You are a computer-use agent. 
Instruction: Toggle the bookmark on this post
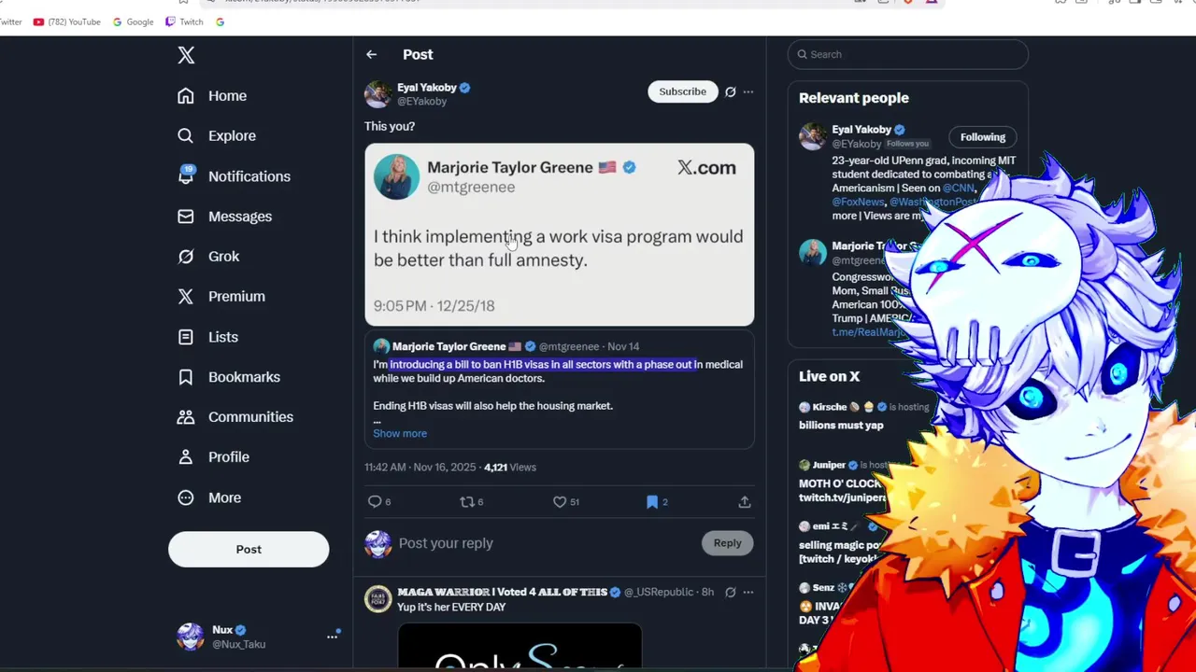tap(652, 502)
